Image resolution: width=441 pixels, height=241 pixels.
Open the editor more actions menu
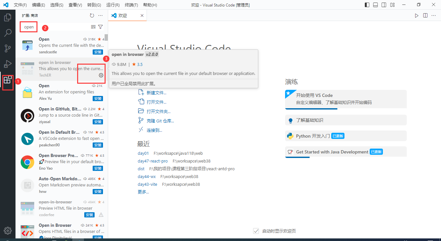pyautogui.click(x=434, y=16)
